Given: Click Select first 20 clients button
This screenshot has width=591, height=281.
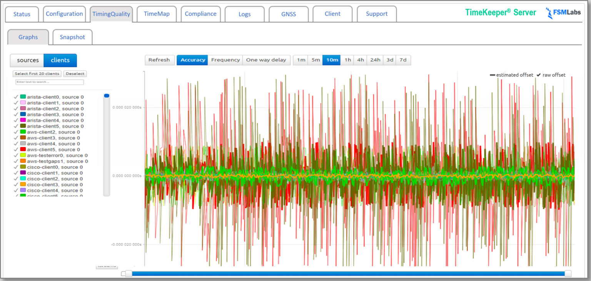Looking at the screenshot, I should click(x=37, y=73).
